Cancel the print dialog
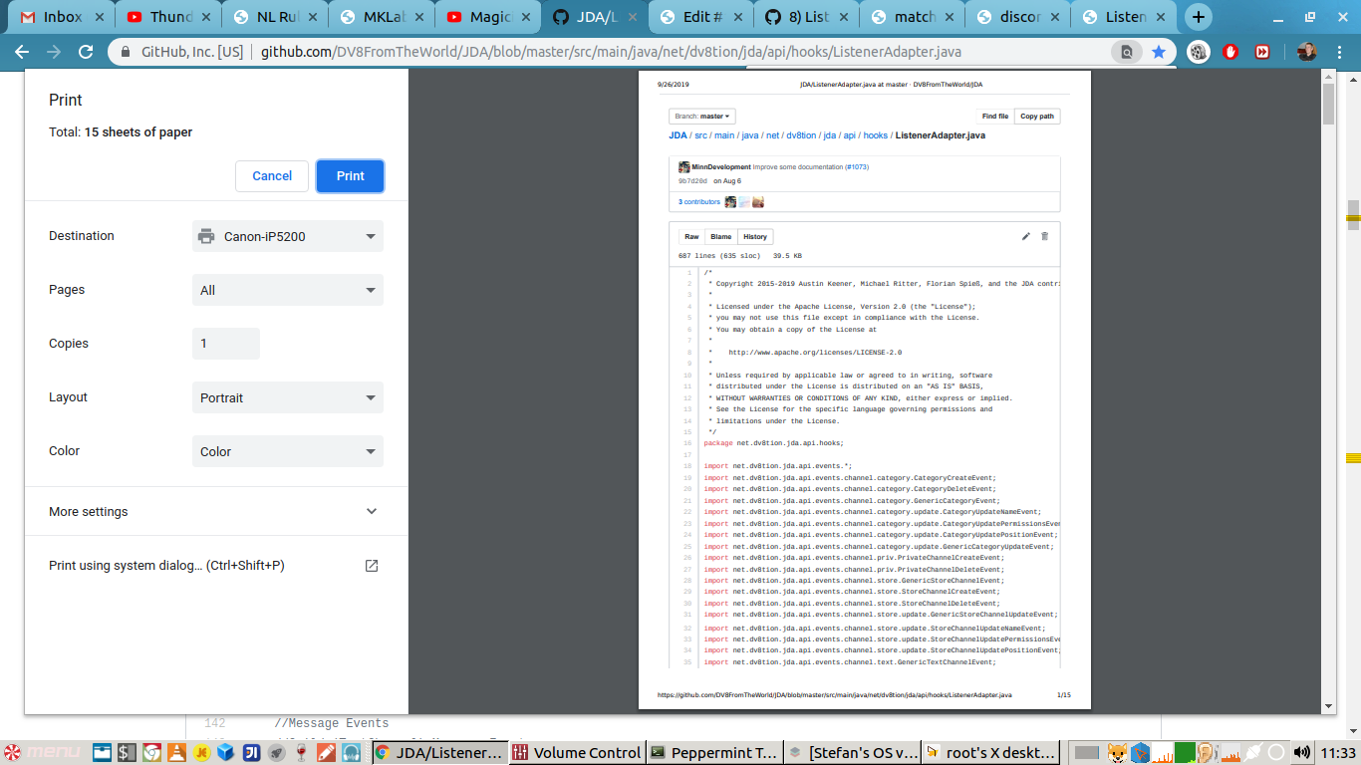 [x=272, y=176]
